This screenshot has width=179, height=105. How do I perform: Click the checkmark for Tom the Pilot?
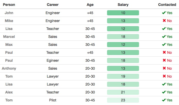(164, 100)
